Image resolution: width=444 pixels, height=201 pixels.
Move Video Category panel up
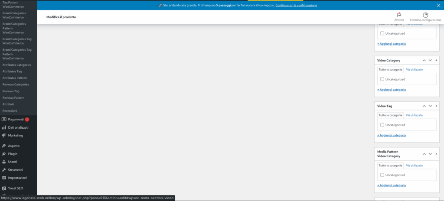[x=424, y=60]
